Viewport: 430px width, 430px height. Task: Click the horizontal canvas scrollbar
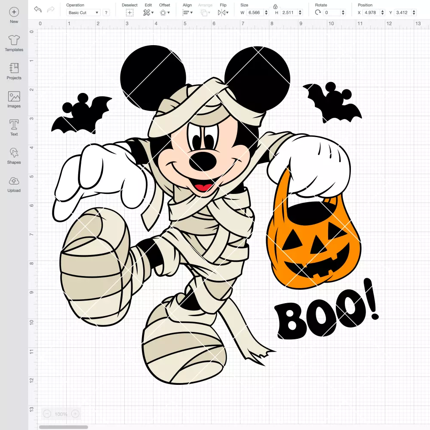[63, 427]
